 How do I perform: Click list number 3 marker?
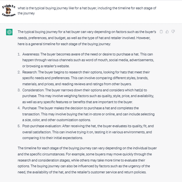click(19, 90)
